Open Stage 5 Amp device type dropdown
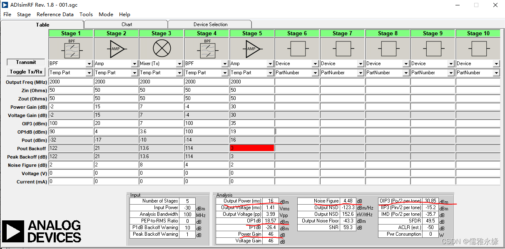Image resolution: width=505 pixels, height=249 pixels. (x=270, y=64)
